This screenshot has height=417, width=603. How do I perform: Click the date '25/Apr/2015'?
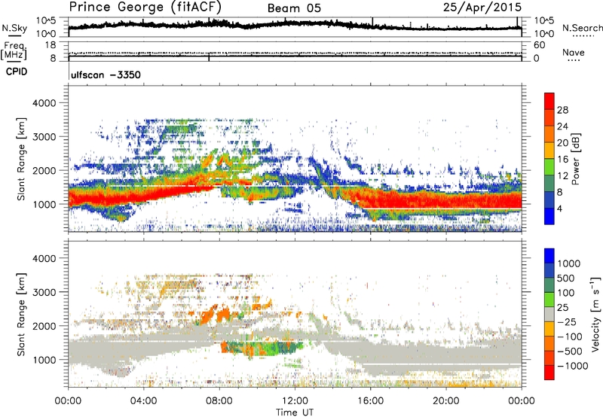coord(482,8)
